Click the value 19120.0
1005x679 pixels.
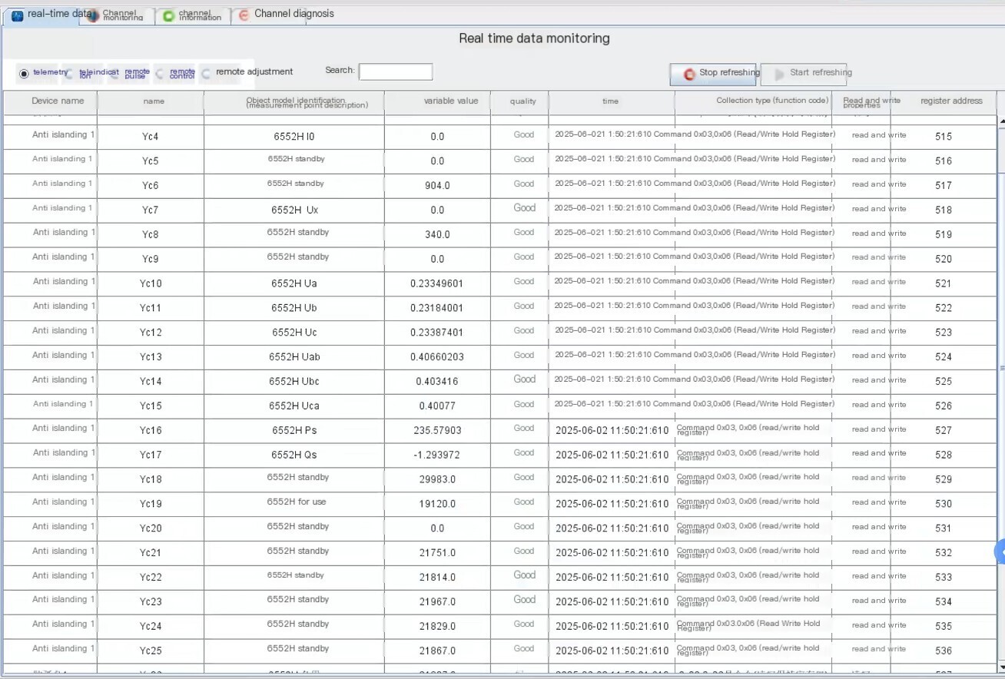pos(437,505)
